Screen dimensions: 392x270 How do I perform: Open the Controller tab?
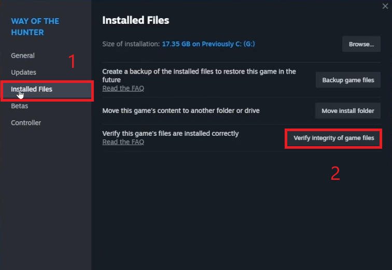point(26,123)
